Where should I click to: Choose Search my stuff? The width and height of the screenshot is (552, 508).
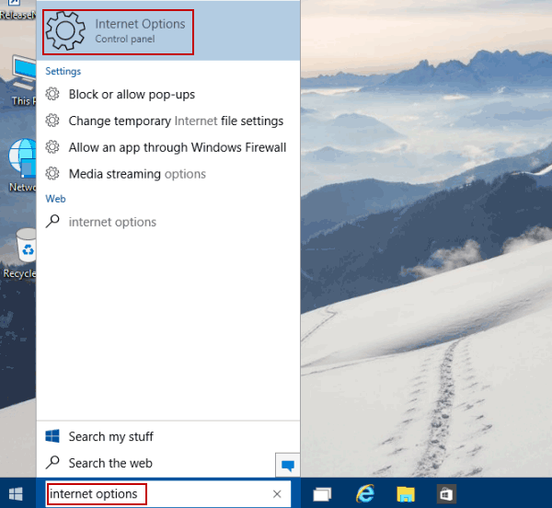[111, 436]
